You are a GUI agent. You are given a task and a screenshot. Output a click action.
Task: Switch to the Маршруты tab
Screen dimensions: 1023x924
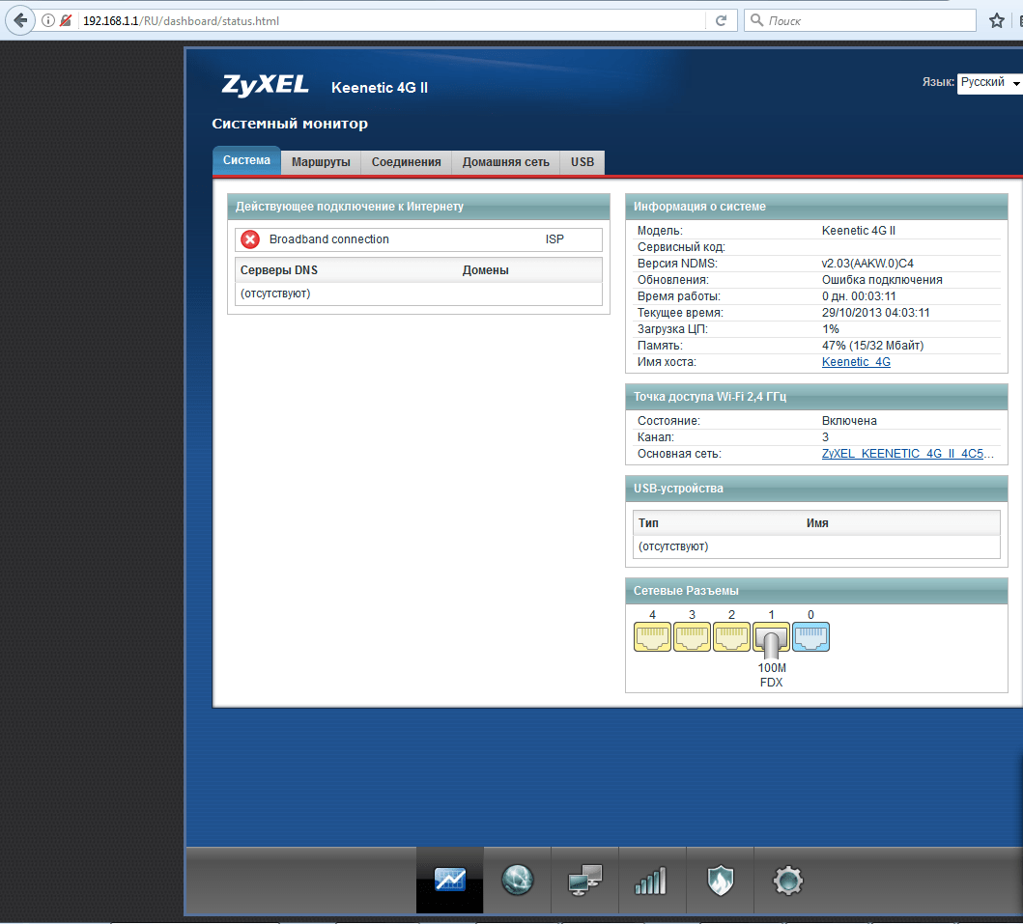321,162
